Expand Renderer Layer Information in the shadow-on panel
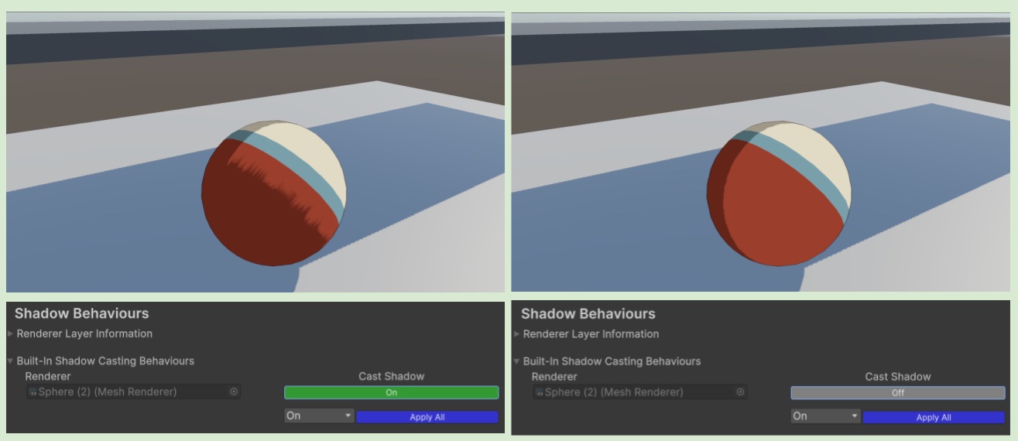 11,334
